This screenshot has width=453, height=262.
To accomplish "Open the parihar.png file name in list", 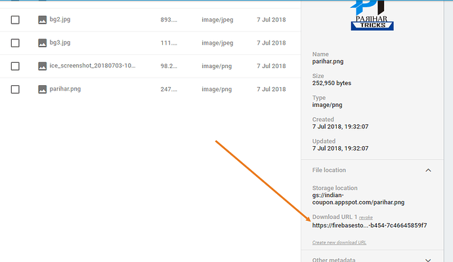I will (x=65, y=89).
